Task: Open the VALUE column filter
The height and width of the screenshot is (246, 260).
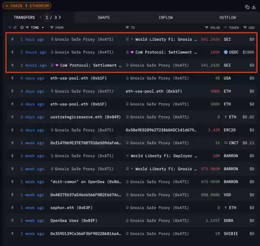Action: [x=207, y=28]
